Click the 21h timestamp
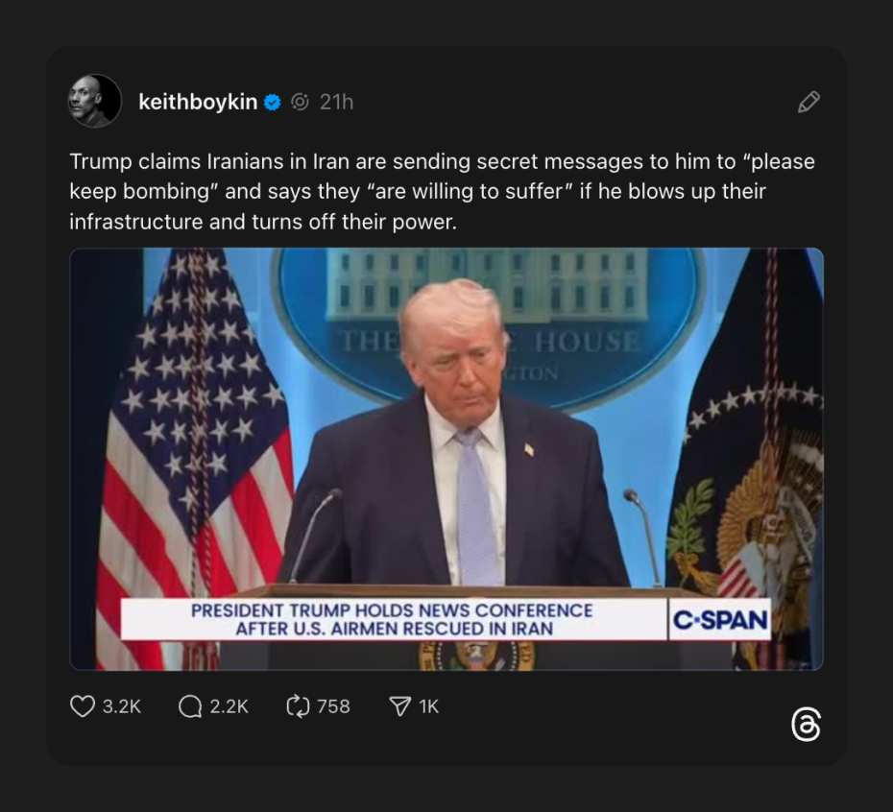 [x=336, y=103]
